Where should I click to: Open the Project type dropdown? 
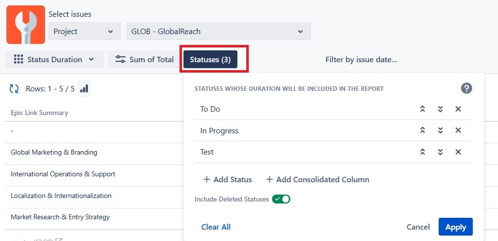point(85,31)
